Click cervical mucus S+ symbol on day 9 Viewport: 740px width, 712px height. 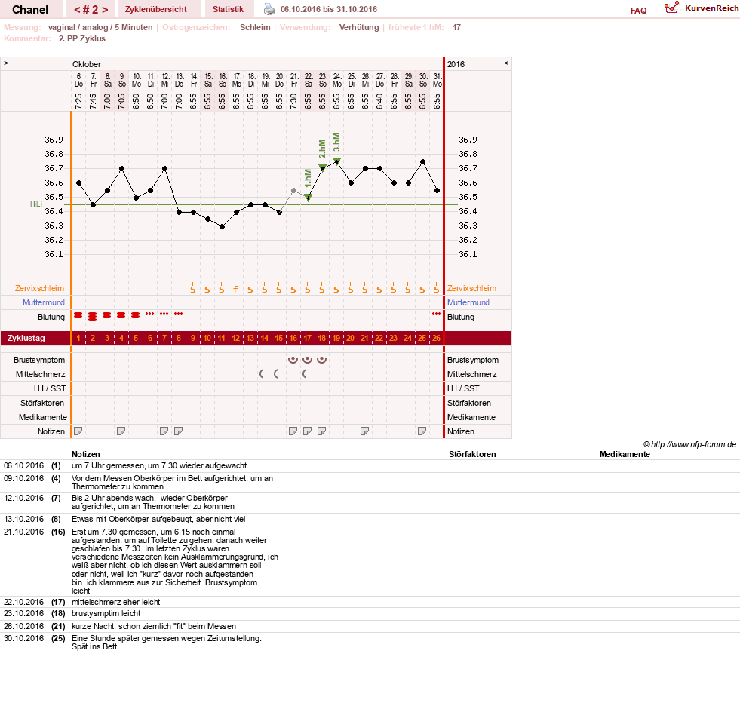[193, 288]
